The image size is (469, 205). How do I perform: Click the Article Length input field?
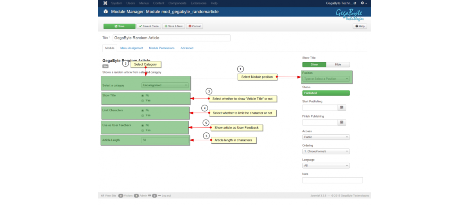[165, 140]
